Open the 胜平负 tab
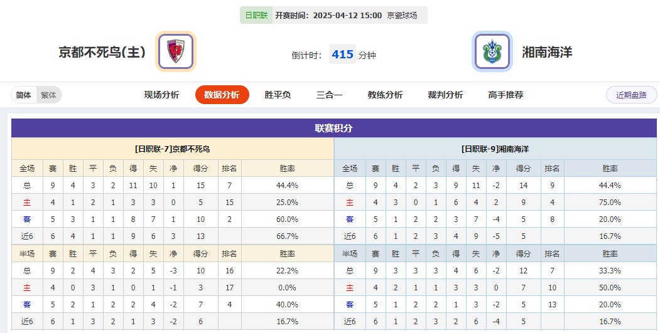The height and width of the screenshot is (333, 660). 278,95
